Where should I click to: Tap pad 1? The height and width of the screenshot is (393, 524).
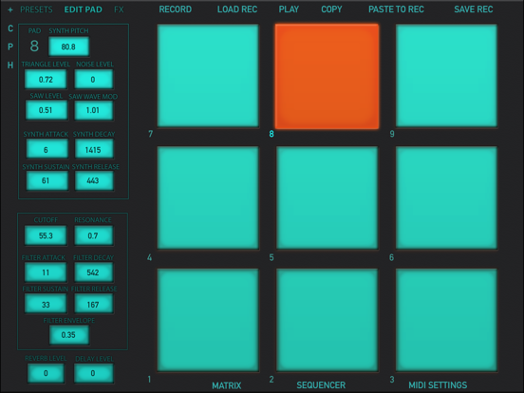pos(208,320)
